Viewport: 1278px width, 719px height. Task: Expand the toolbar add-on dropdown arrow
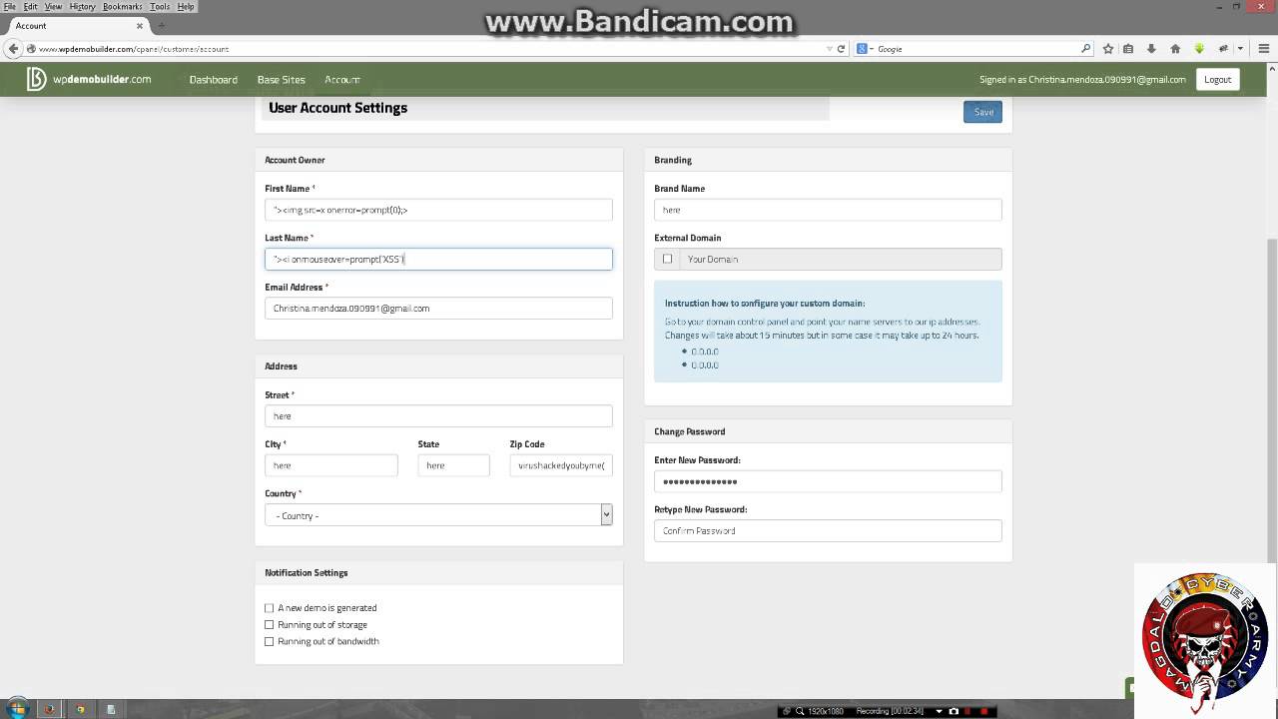[1242, 48]
